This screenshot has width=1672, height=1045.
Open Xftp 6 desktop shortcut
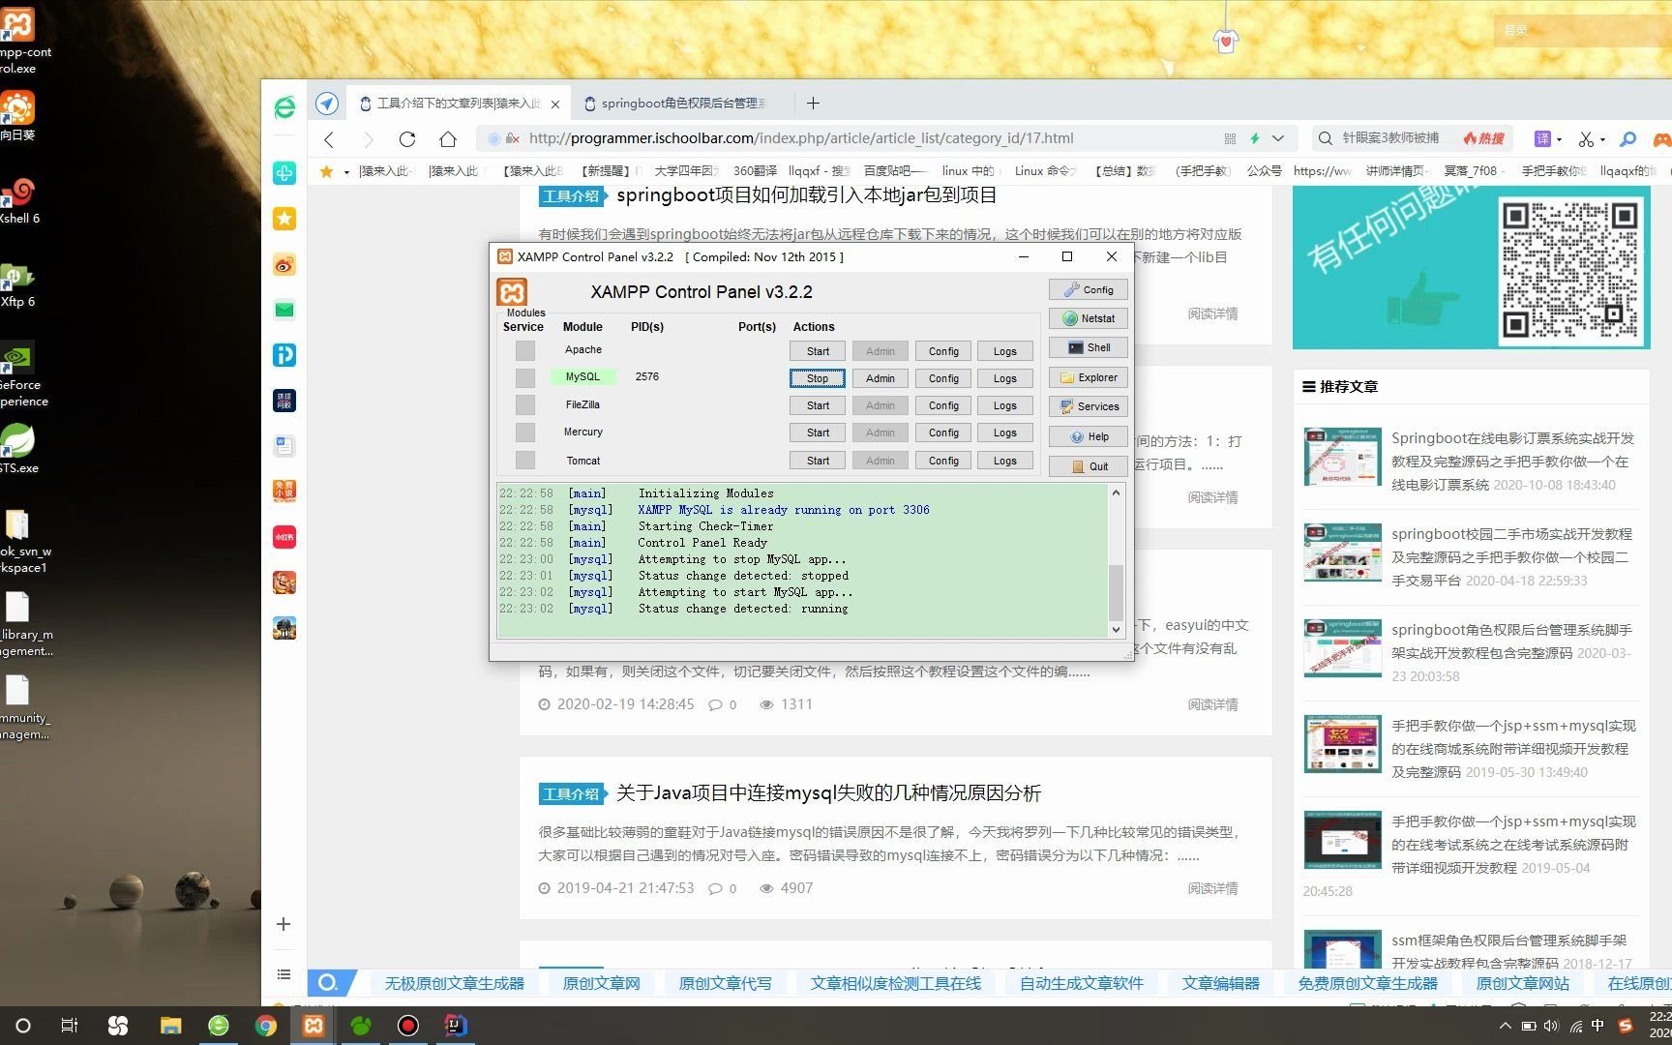point(17,285)
